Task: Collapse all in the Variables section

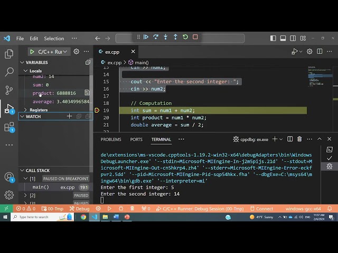Action: coord(88,62)
